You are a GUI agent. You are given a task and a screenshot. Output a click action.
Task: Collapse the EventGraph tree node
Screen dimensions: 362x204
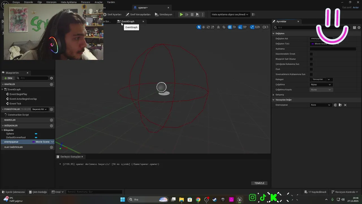click(3, 90)
